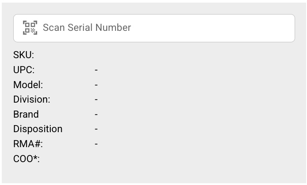Image resolution: width=307 pixels, height=185 pixels.
Task: Click the gray panel background below COO*
Action: (x=153, y=174)
